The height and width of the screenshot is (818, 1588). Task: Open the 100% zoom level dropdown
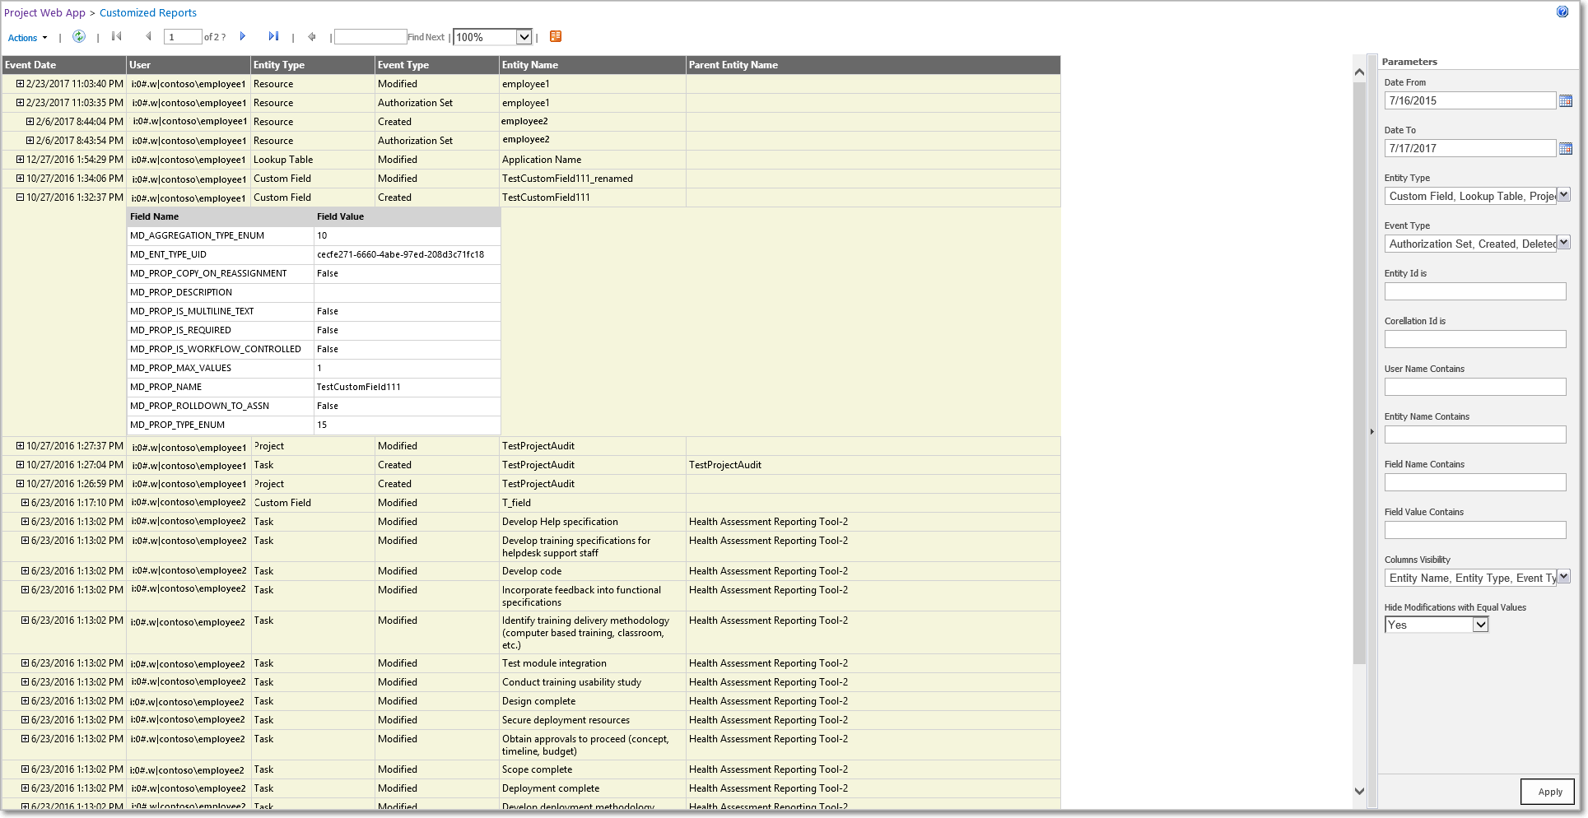pos(492,37)
